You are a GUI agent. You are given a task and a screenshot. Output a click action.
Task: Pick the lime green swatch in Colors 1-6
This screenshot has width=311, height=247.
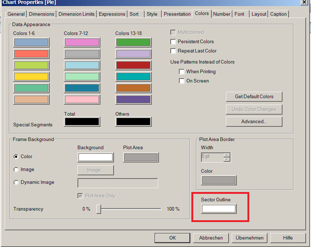tap(31, 65)
